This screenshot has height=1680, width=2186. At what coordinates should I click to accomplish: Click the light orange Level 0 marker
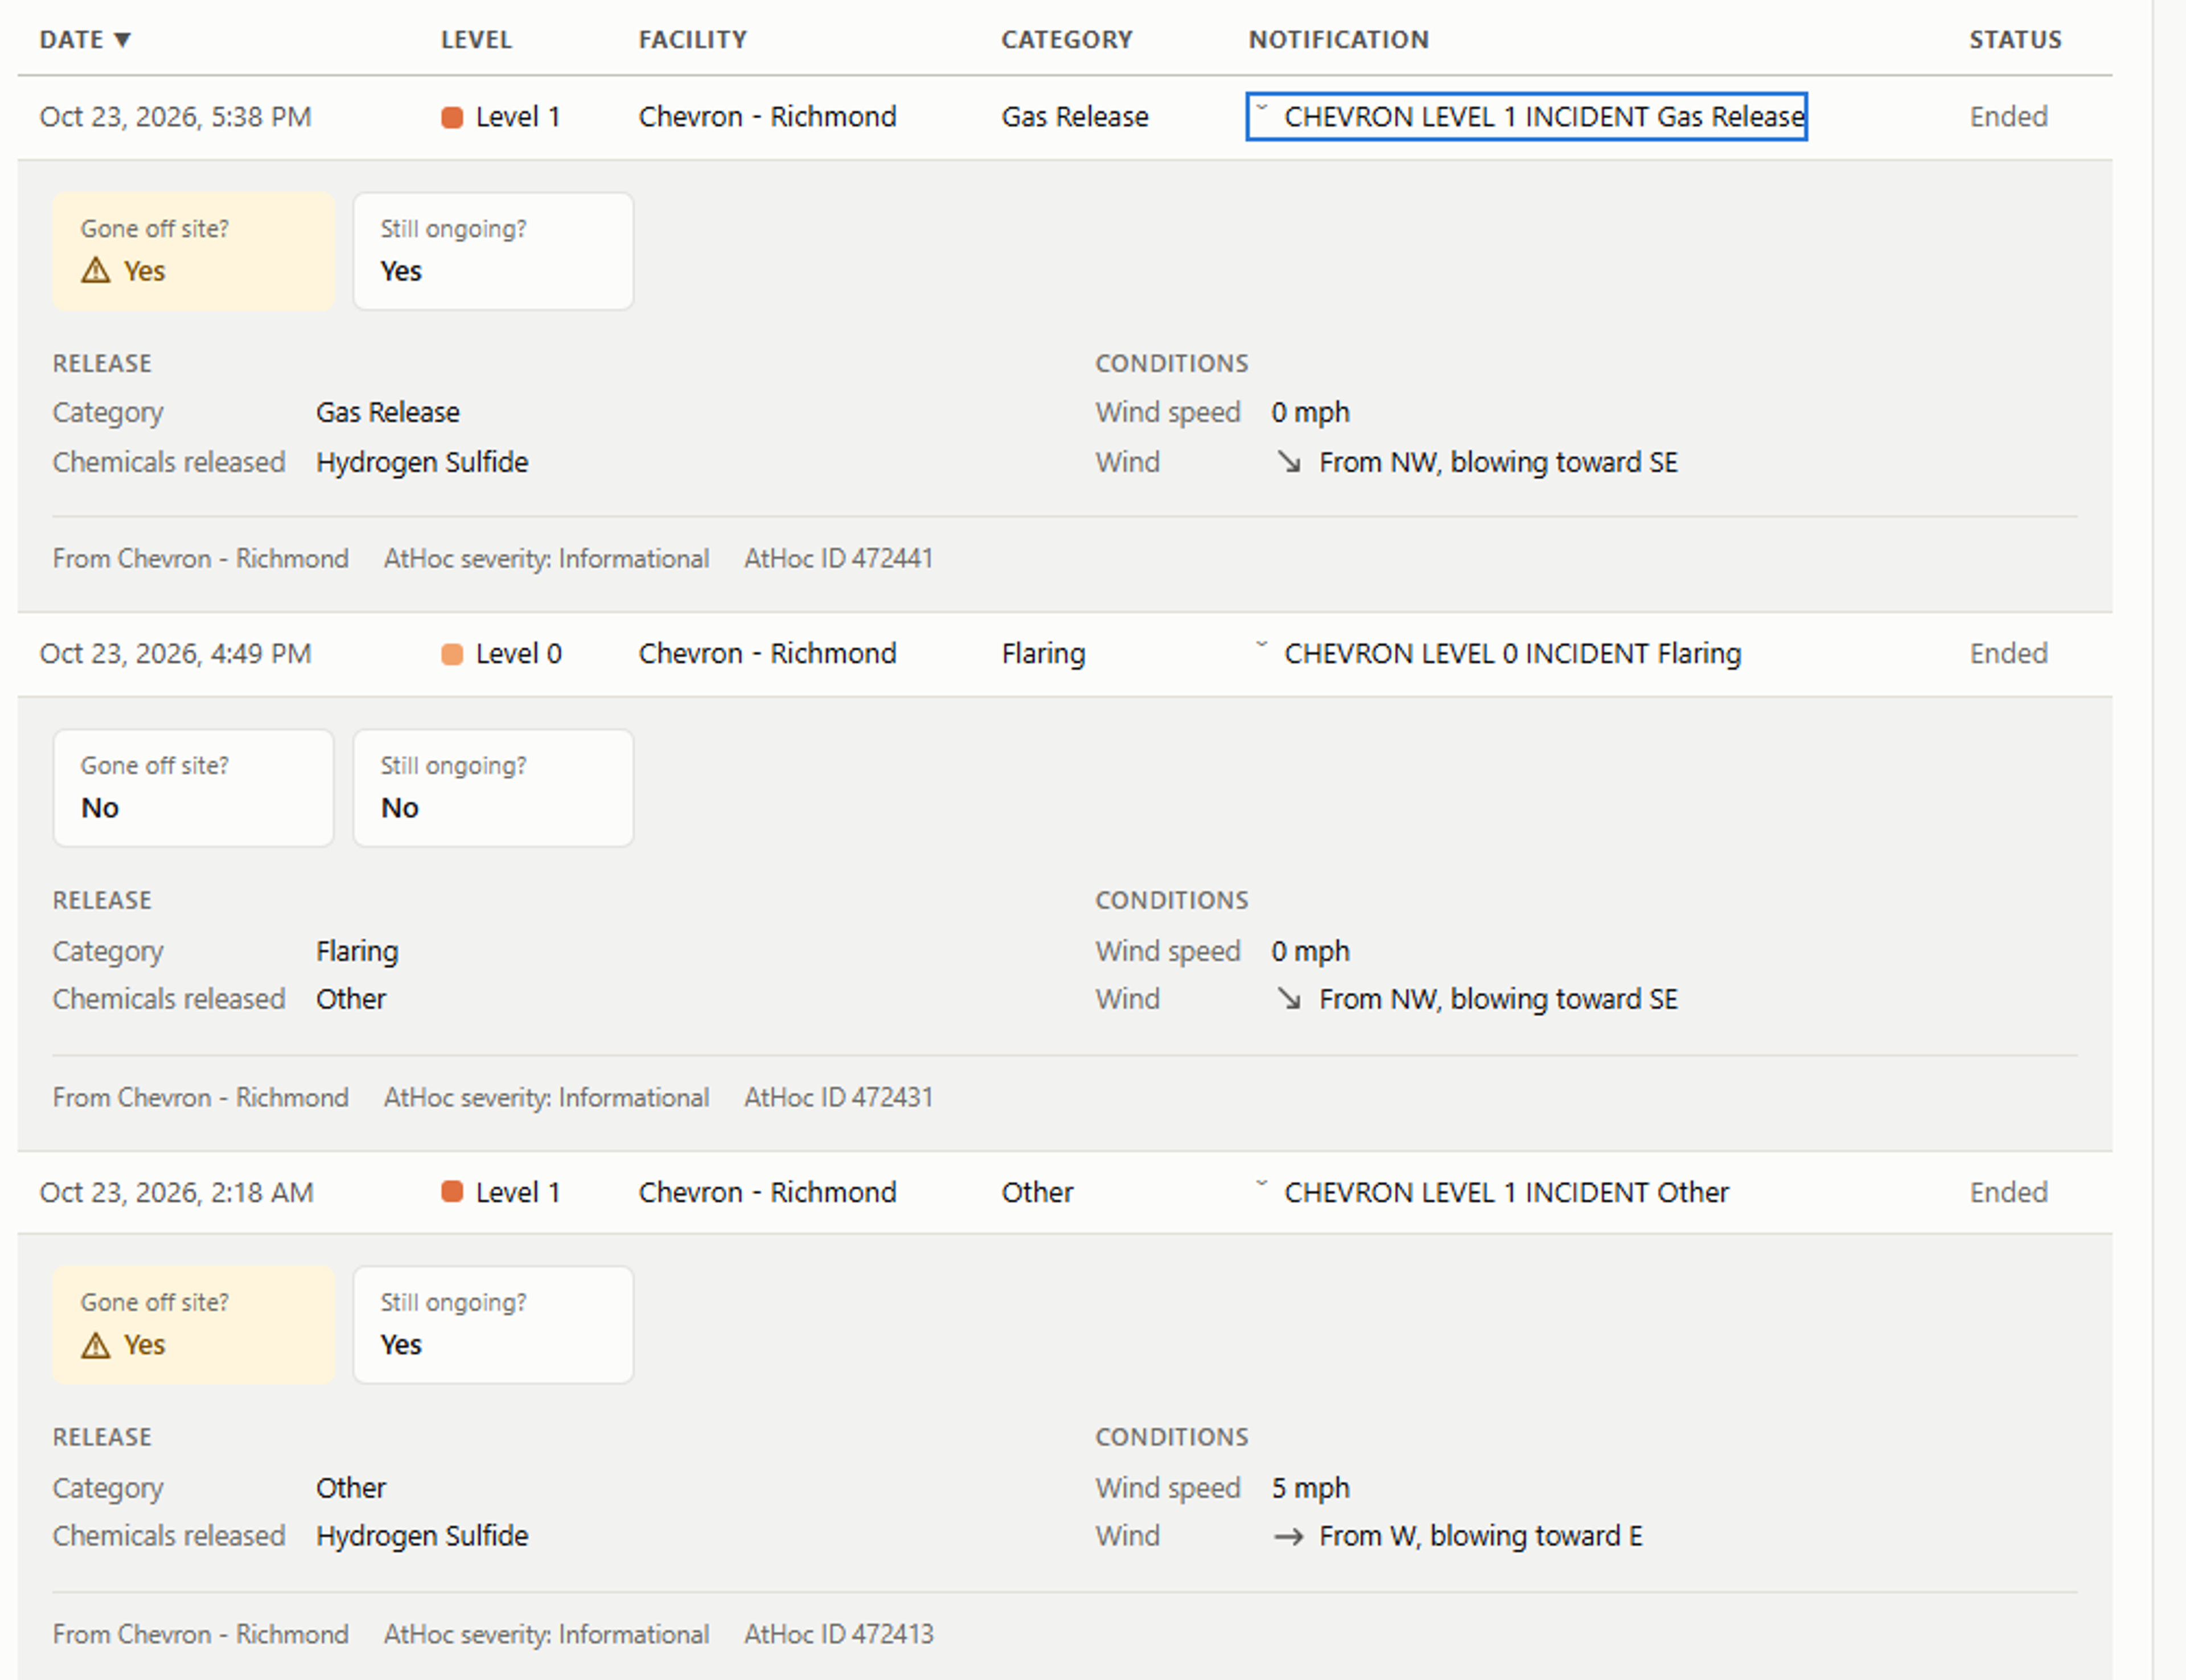coord(452,655)
